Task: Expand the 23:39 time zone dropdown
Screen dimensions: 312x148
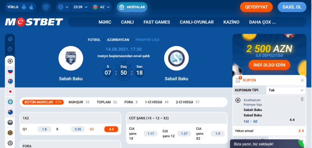Action: (80, 7)
